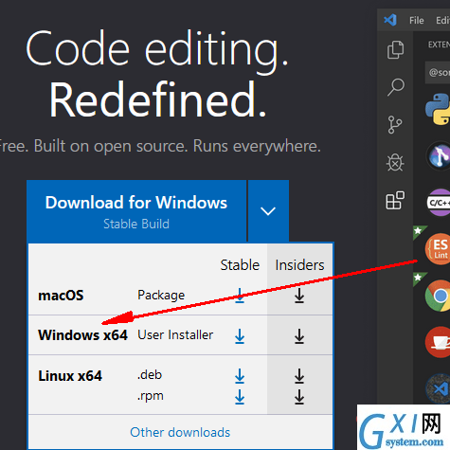
Task: Select the Python extension icon
Action: pos(438,109)
